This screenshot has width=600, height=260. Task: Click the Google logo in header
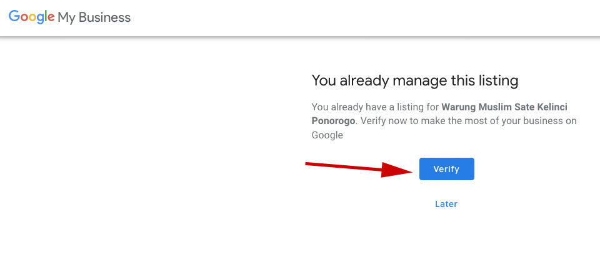[31, 17]
